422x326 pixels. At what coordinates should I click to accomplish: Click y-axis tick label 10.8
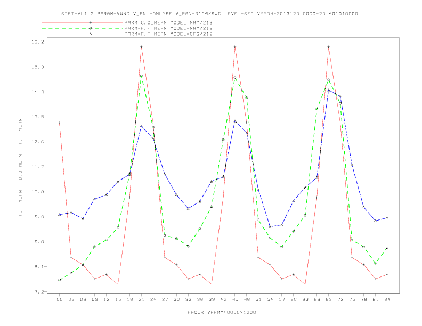pos(37,192)
